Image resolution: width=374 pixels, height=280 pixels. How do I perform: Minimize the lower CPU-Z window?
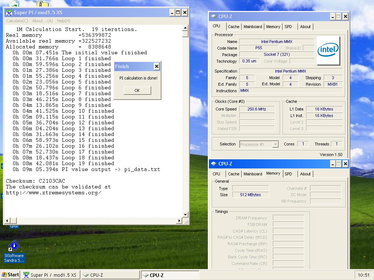pyautogui.click(x=333, y=164)
